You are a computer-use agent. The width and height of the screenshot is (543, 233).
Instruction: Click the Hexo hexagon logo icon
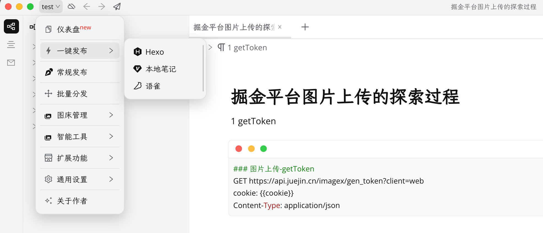[x=137, y=52]
